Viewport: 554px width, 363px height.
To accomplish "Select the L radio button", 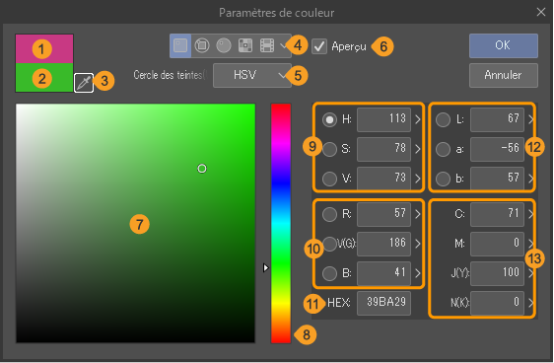I will click(x=443, y=119).
